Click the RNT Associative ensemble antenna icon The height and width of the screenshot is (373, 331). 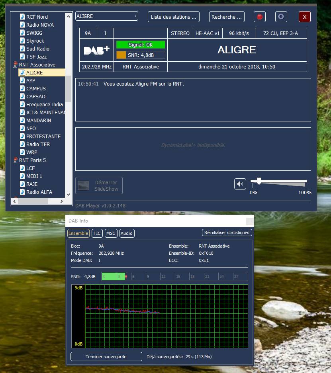(x=15, y=65)
